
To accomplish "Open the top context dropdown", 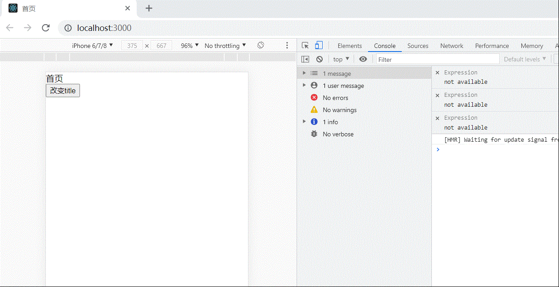I will [341, 59].
